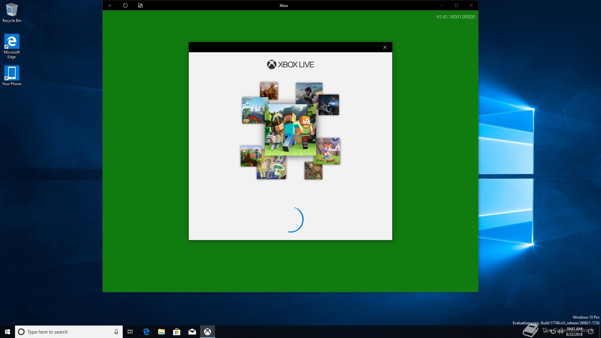This screenshot has height=338, width=601.
Task: Open the Windows Start menu
Action: (8, 332)
